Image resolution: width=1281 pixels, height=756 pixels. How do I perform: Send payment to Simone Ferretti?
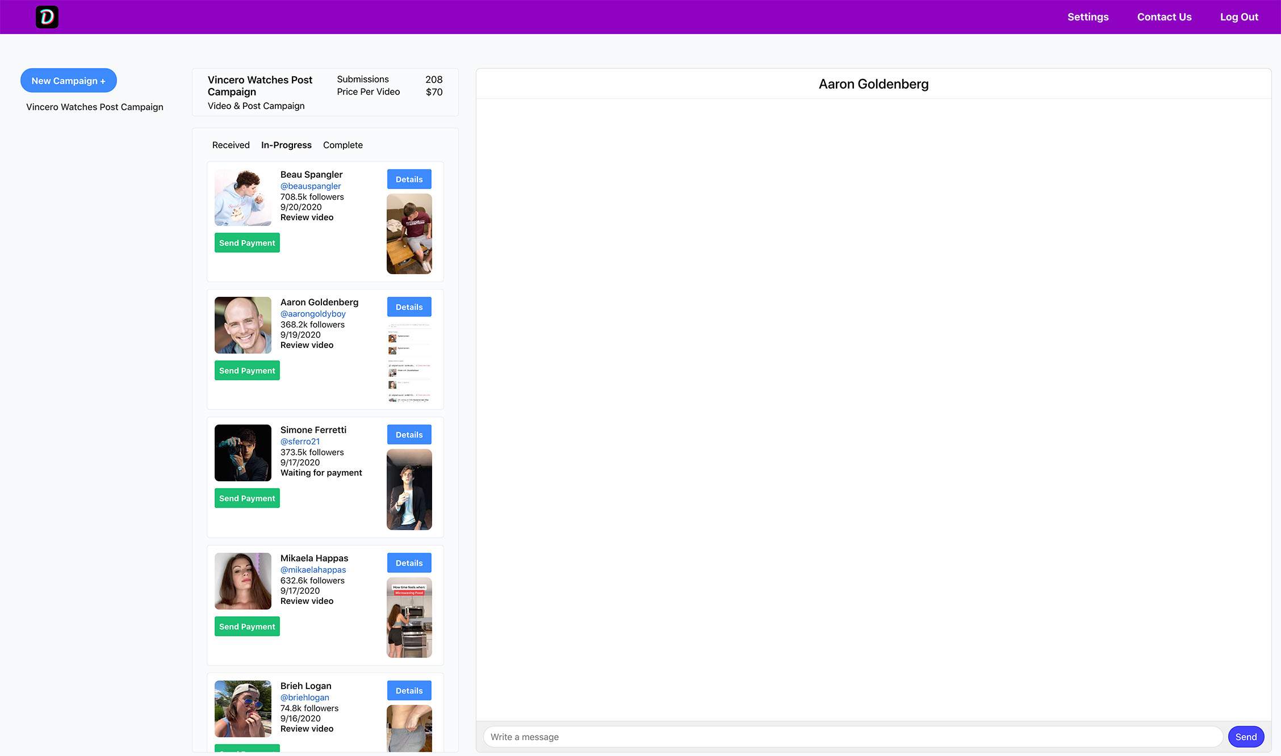pos(247,498)
